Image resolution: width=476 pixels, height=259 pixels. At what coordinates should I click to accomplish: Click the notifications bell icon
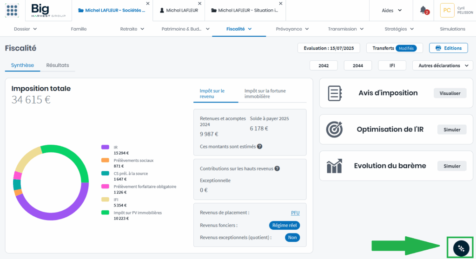423,10
